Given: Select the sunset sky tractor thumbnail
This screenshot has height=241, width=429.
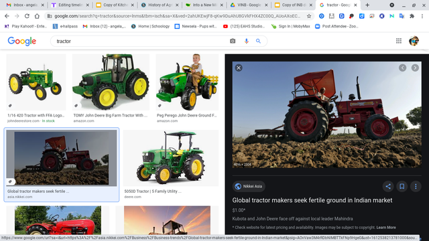Looking at the screenshot, I should (167, 220).
